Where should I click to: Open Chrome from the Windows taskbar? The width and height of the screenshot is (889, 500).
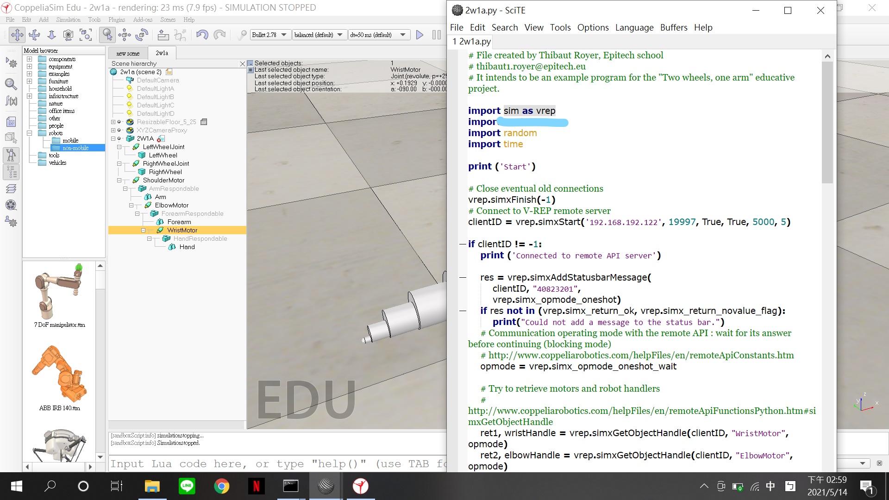point(221,486)
